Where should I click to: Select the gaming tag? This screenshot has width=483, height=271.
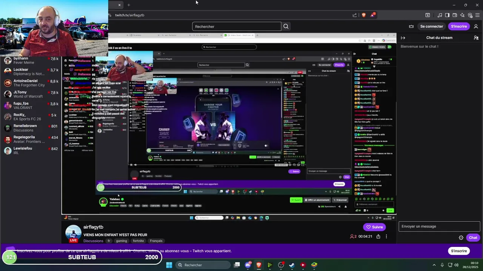coord(122,241)
